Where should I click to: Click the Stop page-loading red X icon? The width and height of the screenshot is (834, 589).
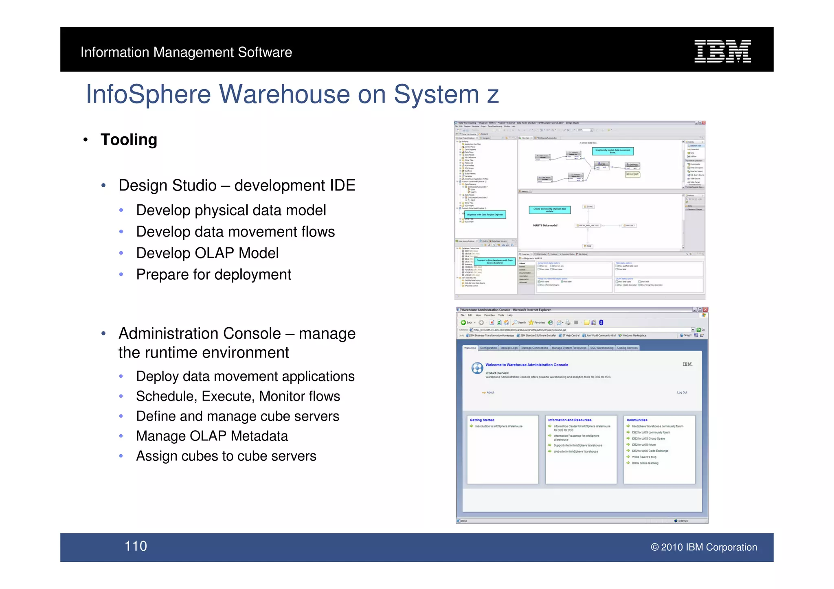click(x=492, y=322)
